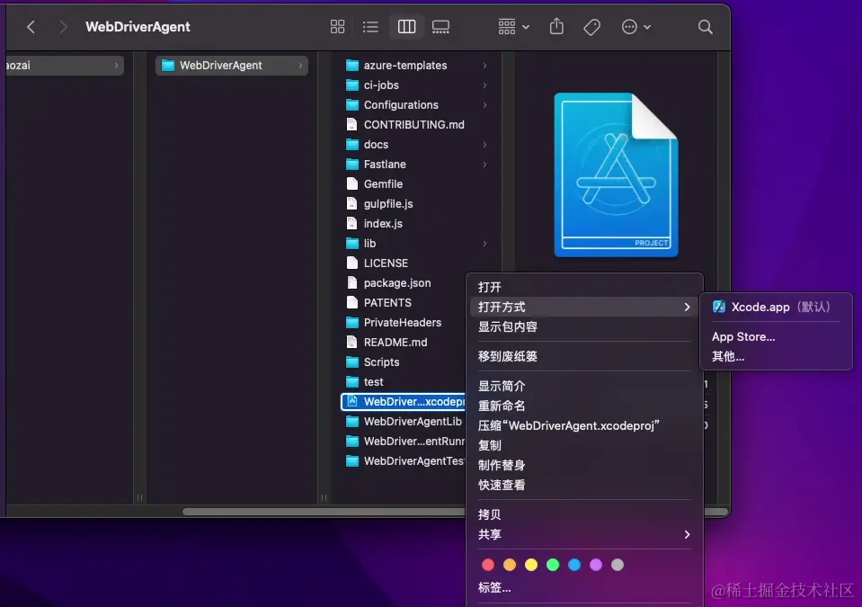This screenshot has height=607, width=862.
Task: Expand lib with its chevron
Action: coord(484,244)
